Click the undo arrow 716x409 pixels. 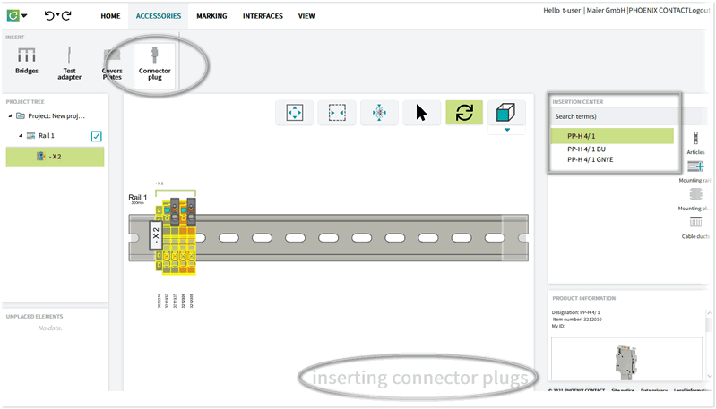[x=49, y=15]
